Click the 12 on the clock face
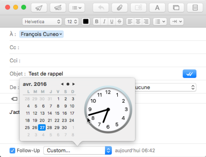The width and height of the screenshot is (206, 157). 108,92
